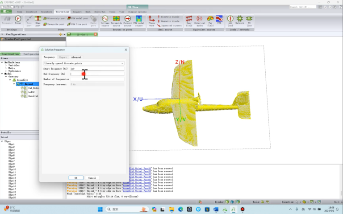
Task: Click the TX line tool
Action: click(x=249, y=21)
